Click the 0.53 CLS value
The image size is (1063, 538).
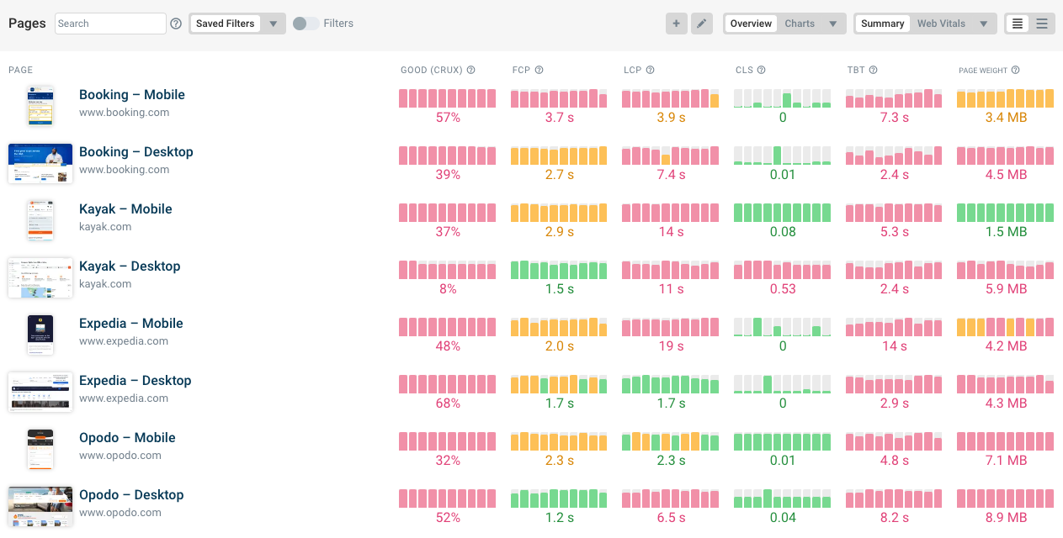(x=783, y=289)
